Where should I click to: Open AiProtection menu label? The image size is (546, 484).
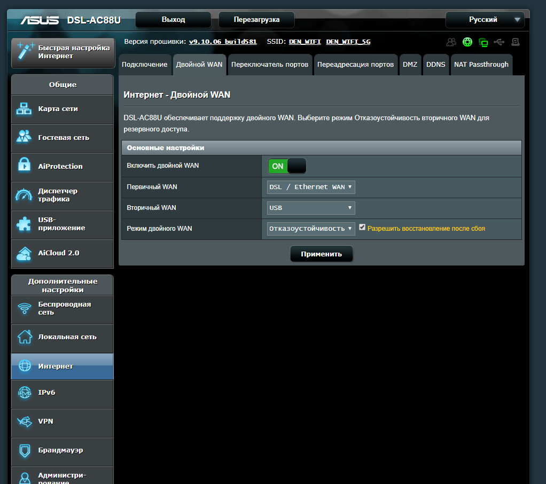pyautogui.click(x=60, y=167)
